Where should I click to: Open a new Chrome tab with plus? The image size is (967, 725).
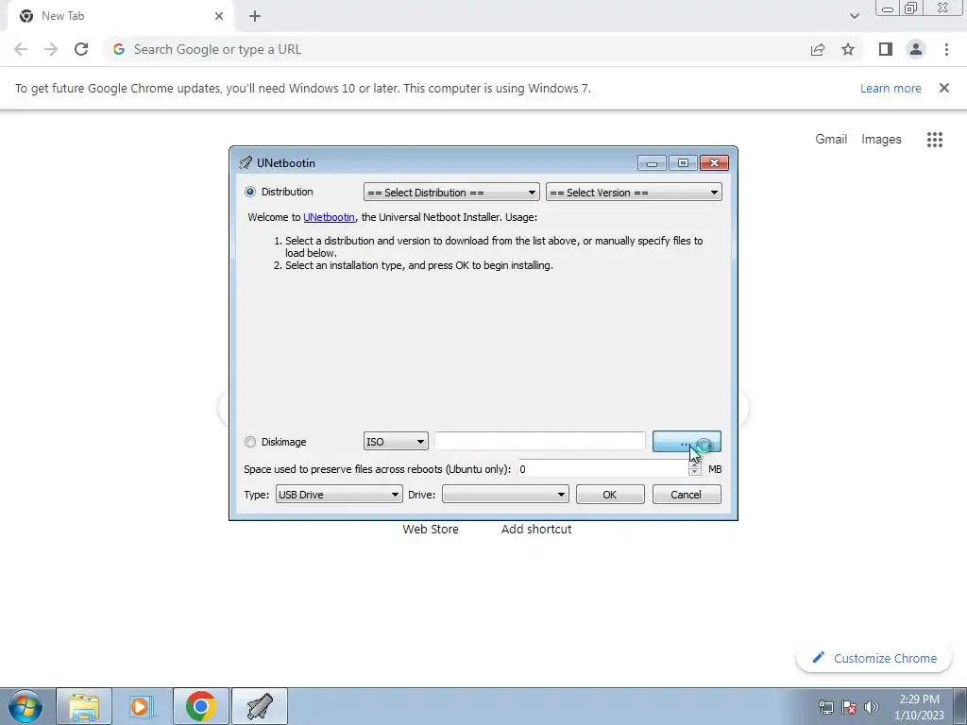pos(255,16)
